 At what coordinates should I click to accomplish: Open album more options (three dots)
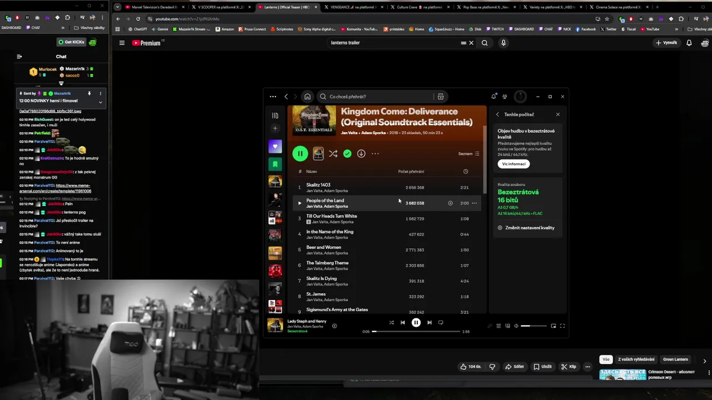tap(375, 153)
